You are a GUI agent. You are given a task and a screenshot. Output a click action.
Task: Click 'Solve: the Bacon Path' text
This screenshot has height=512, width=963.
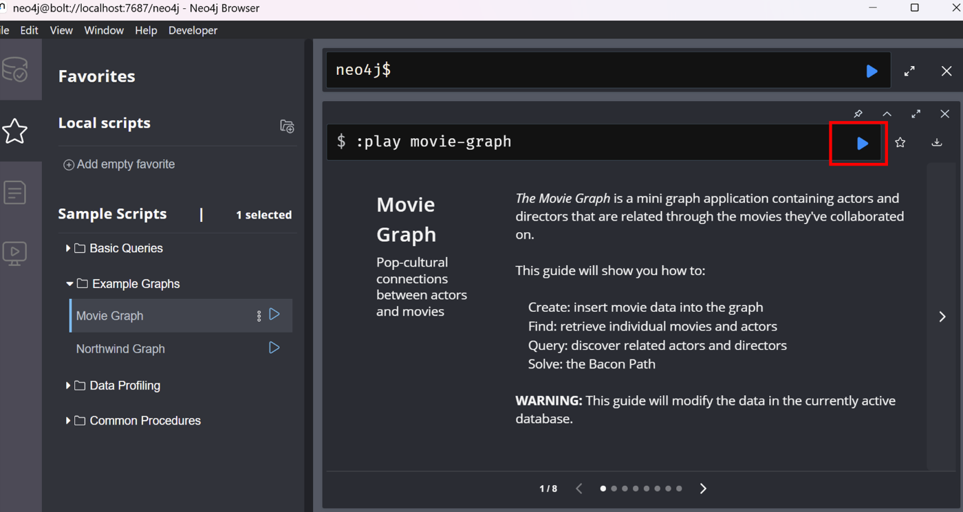[592, 364]
